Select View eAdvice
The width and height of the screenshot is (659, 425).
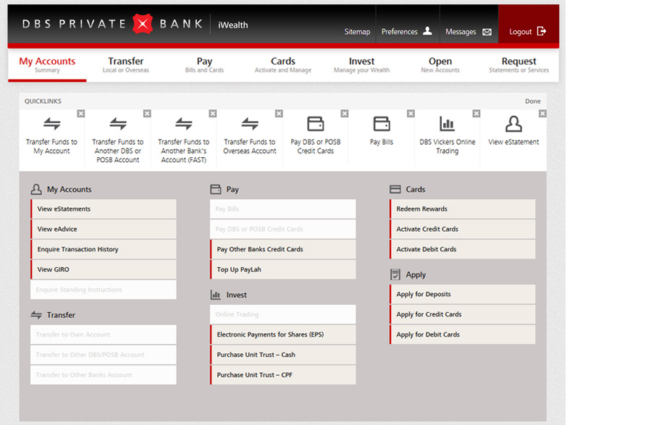coord(104,229)
